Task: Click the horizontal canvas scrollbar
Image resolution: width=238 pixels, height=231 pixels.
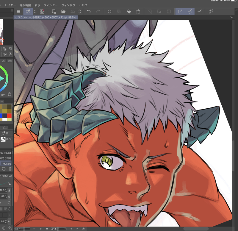Action: [196, 229]
